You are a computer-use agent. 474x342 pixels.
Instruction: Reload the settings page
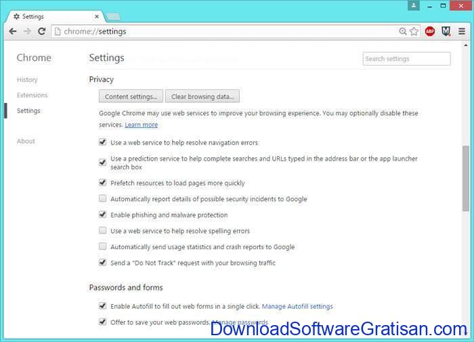[42, 31]
